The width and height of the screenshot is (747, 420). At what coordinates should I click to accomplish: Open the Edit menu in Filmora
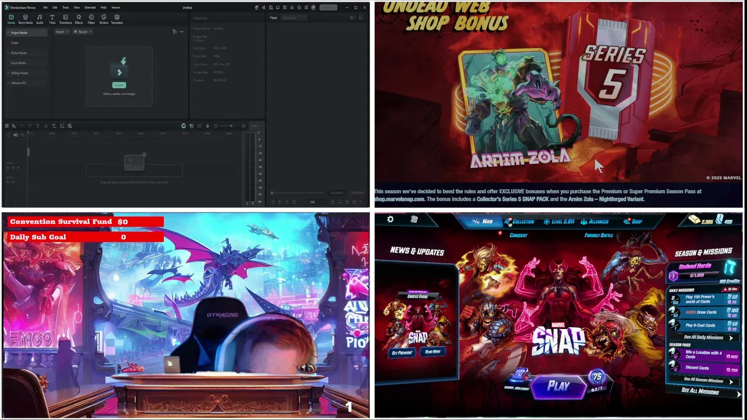[x=55, y=8]
